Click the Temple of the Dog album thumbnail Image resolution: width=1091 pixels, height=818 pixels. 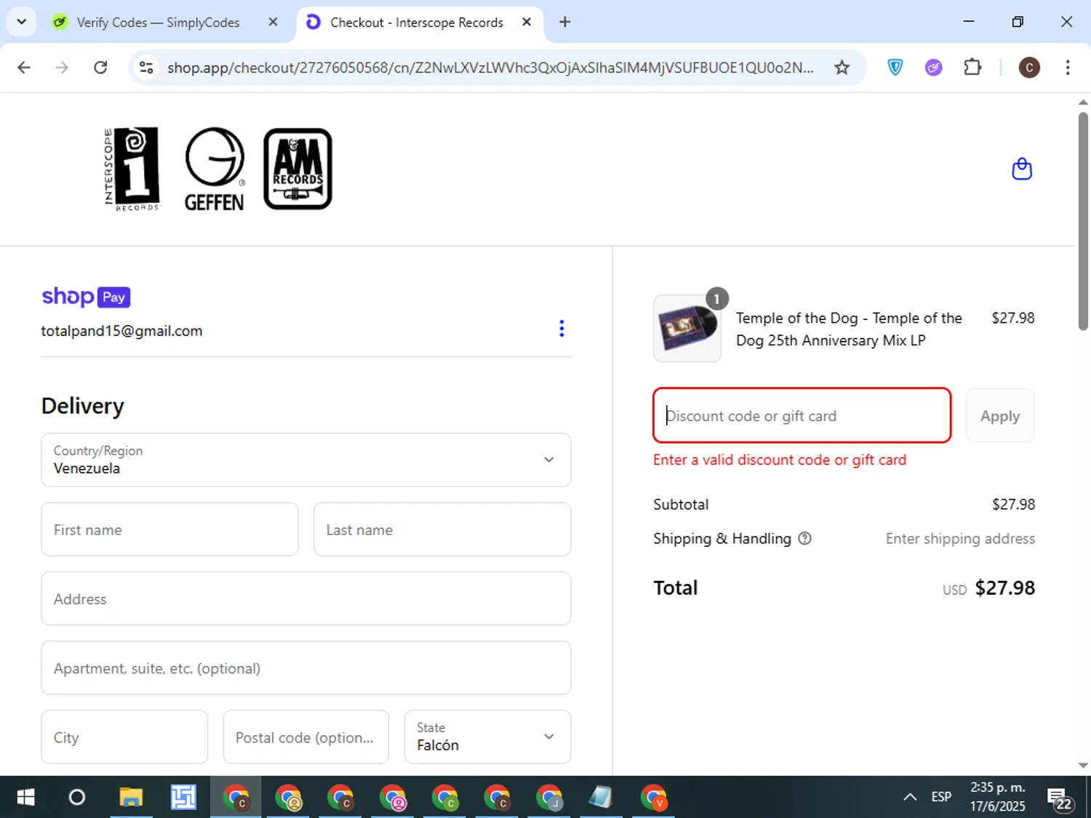click(x=687, y=328)
